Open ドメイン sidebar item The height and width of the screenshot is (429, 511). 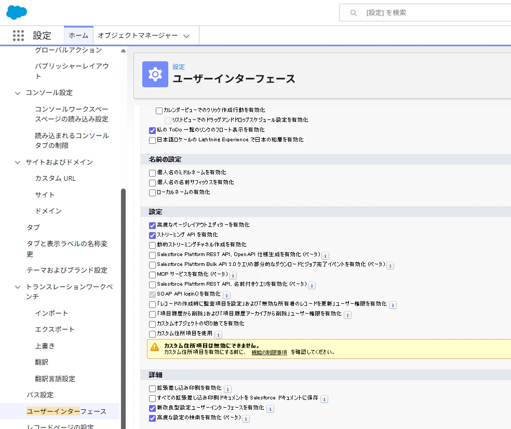(49, 211)
